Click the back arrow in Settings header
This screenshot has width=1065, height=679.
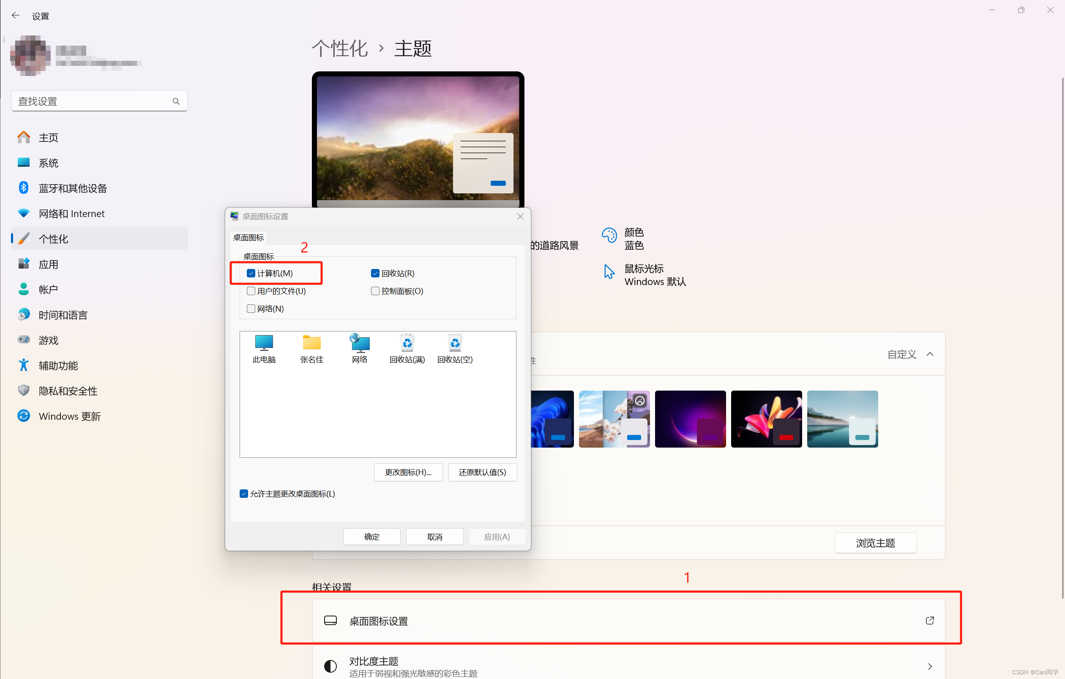(x=16, y=16)
